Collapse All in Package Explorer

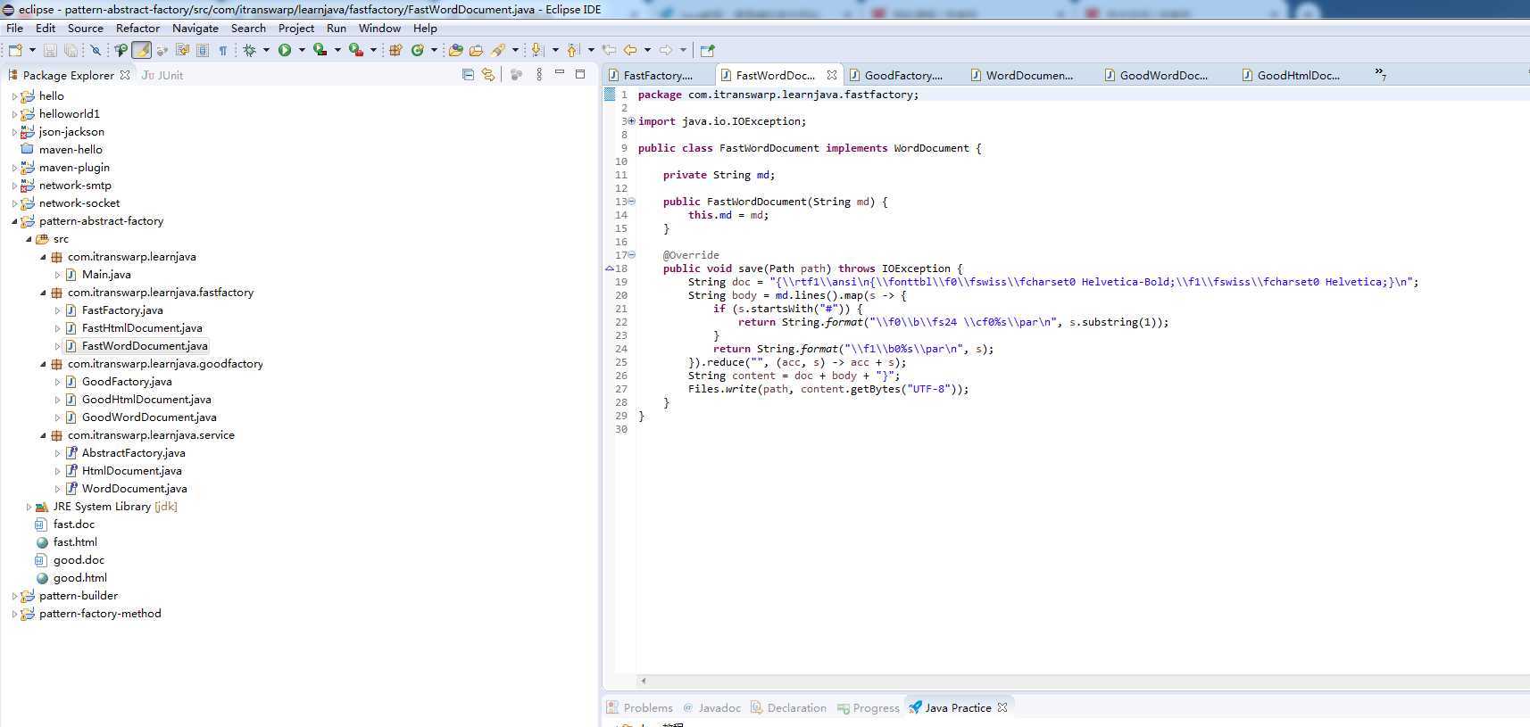[x=468, y=75]
